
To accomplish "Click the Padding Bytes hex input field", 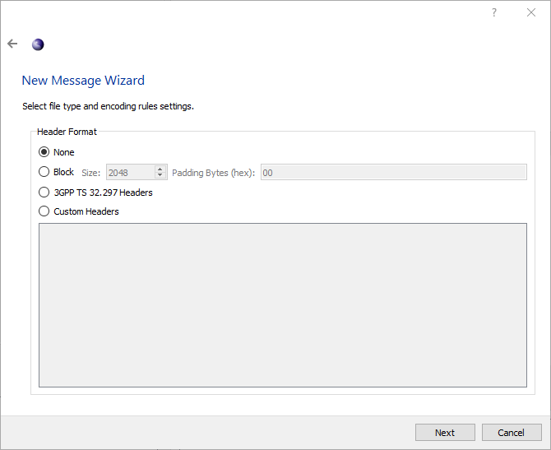I will click(x=393, y=173).
